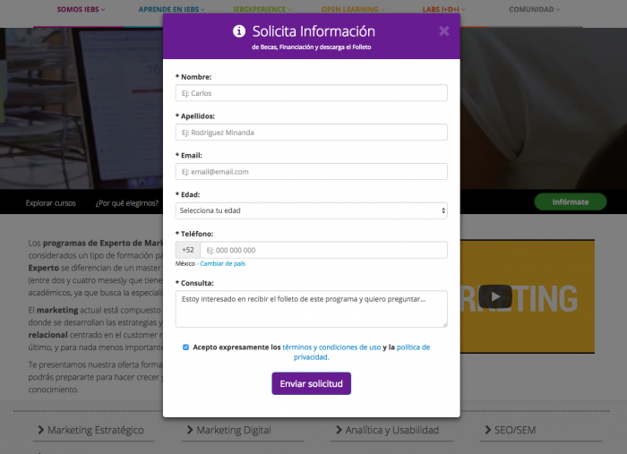Focus the Email input field
Viewport: 627px width, 454px height.
[311, 171]
